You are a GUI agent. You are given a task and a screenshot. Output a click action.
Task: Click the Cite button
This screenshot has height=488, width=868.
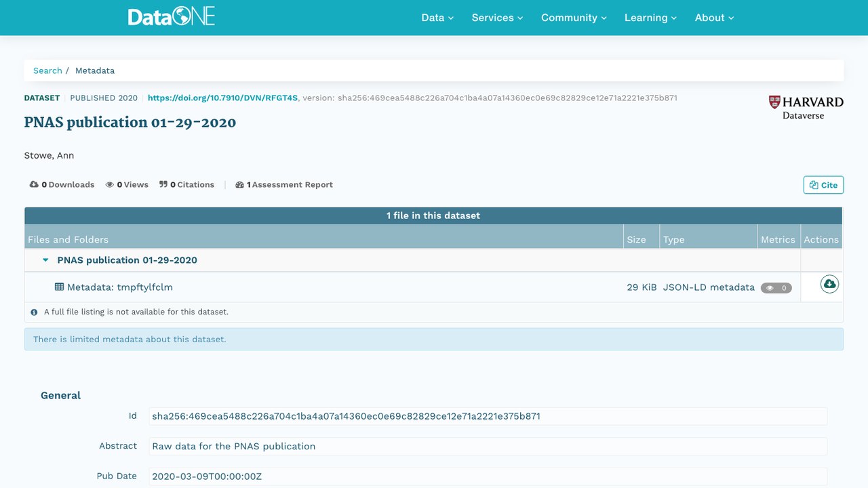[x=823, y=185]
